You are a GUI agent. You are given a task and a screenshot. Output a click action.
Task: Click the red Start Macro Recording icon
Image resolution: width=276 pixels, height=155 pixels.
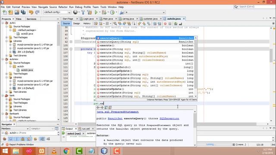coord(165,24)
